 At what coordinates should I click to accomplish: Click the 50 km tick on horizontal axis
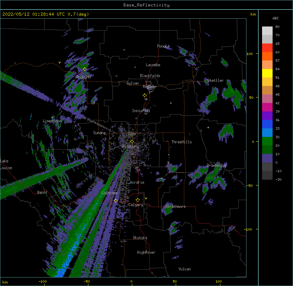pos(175,281)
